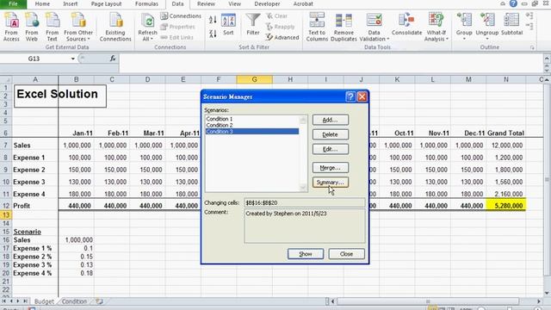Click the dialog Close button
The image size is (551, 310).
tap(346, 254)
